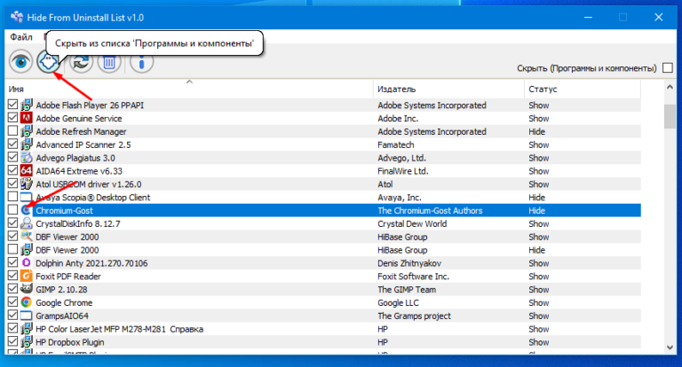
Task: Click publisher Famatech
Action: click(x=396, y=144)
